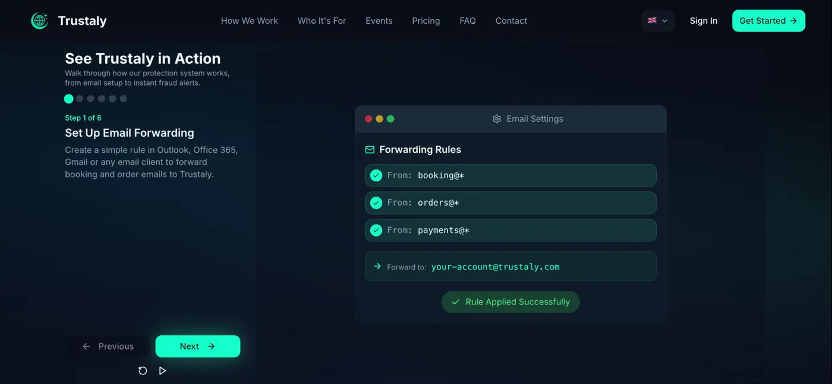The height and width of the screenshot is (384, 832).
Task: Jump to step 4 progress dot
Action: pyautogui.click(x=102, y=99)
